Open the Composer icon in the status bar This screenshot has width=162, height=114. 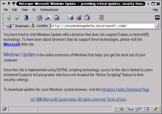(x=155, y=109)
